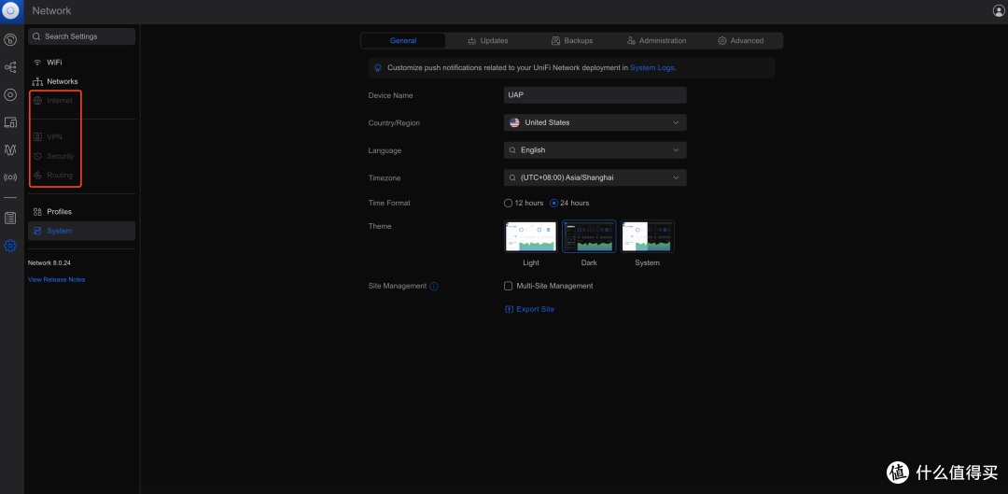Open the Language English dropdown
This screenshot has height=494, width=1008.
pyautogui.click(x=595, y=149)
